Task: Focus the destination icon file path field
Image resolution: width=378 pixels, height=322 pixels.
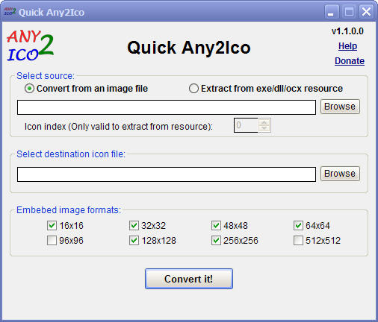Action: 167,174
